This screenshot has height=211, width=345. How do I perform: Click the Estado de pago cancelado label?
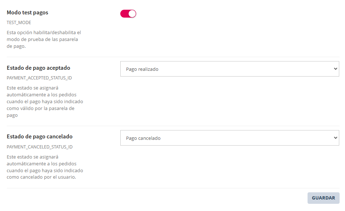tap(40, 137)
